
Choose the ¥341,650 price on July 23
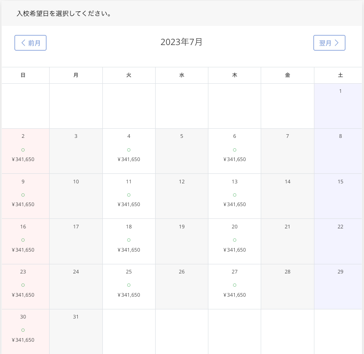[23, 295]
